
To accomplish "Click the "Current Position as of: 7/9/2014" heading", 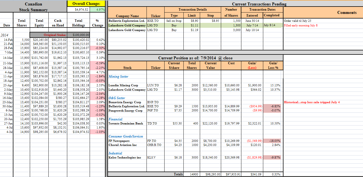I will click(x=195, y=58).
